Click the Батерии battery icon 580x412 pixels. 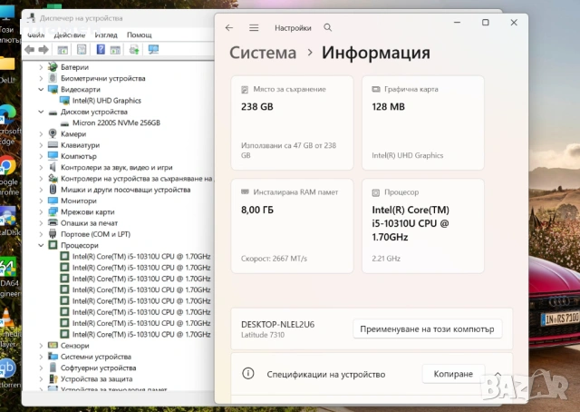53,66
